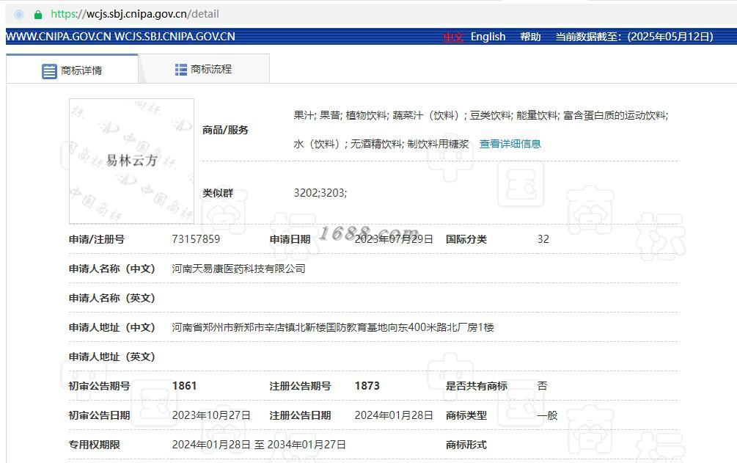
Task: Click the 初审公告日期 label
Action: [99, 415]
